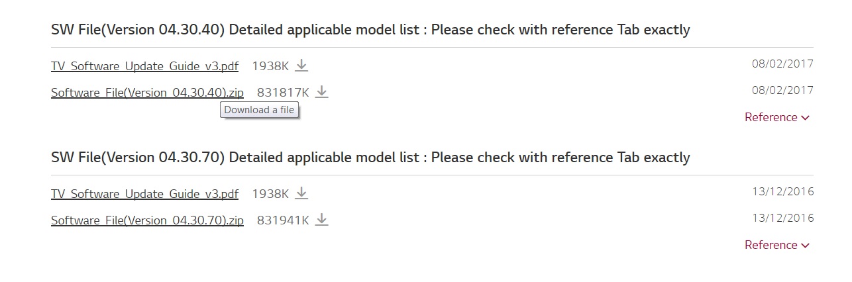
Task: Click the date on the 04.30.70 PDF guide row
Action: (x=782, y=191)
